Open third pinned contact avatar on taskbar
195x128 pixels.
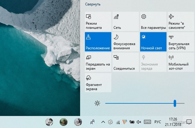(x=78, y=122)
